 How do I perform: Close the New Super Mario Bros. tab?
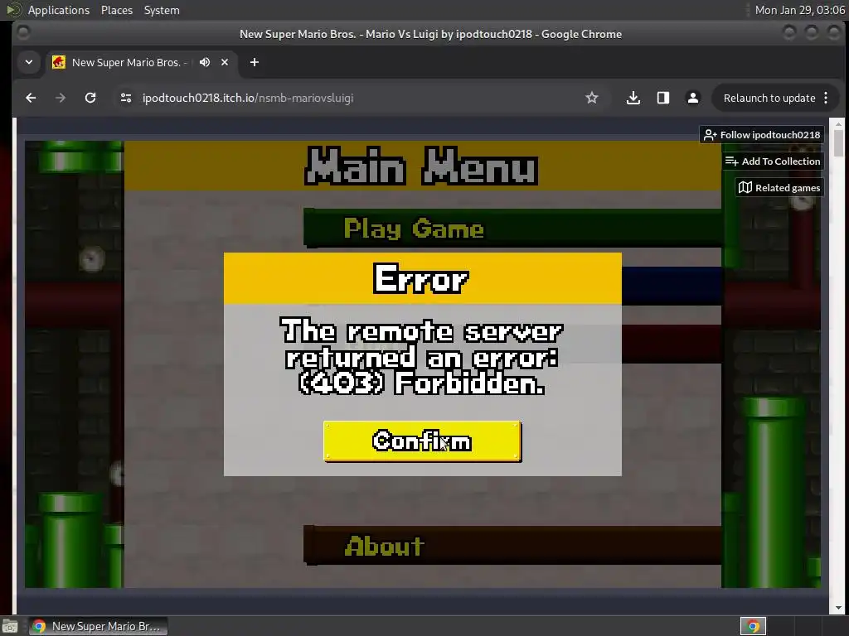click(225, 62)
